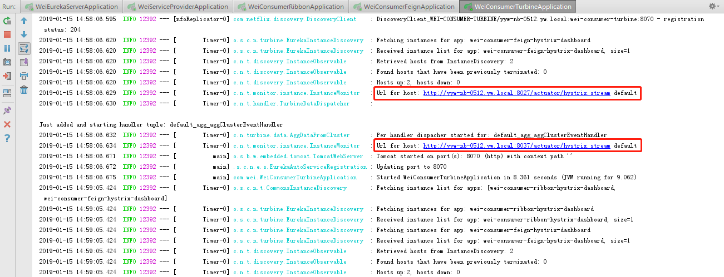Open the Run window gear settings menu
Viewport: 724px width, 277px height.
point(713,6)
